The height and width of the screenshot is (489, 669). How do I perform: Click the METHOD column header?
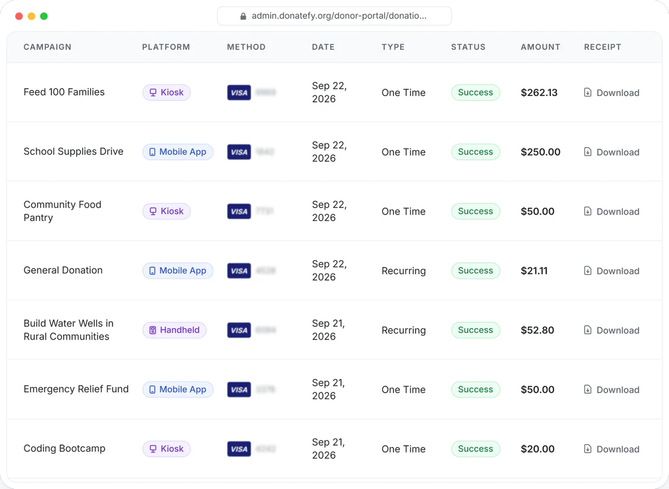[246, 47]
